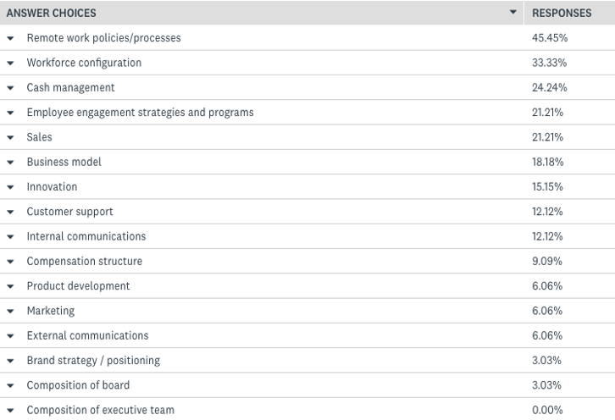This screenshot has height=420, width=615.
Task: Click the Responses column header
Action: [562, 13]
